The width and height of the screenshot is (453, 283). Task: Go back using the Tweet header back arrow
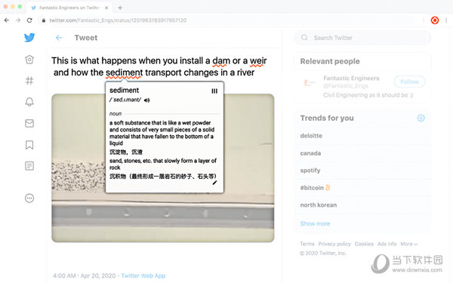pos(59,38)
